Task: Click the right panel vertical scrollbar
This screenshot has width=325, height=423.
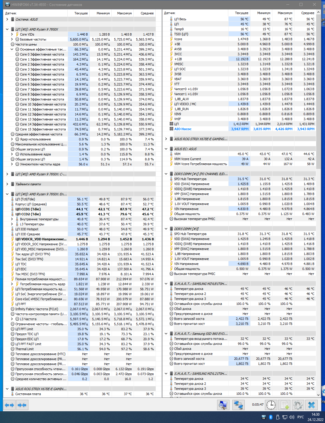Action: pyautogui.click(x=319, y=203)
